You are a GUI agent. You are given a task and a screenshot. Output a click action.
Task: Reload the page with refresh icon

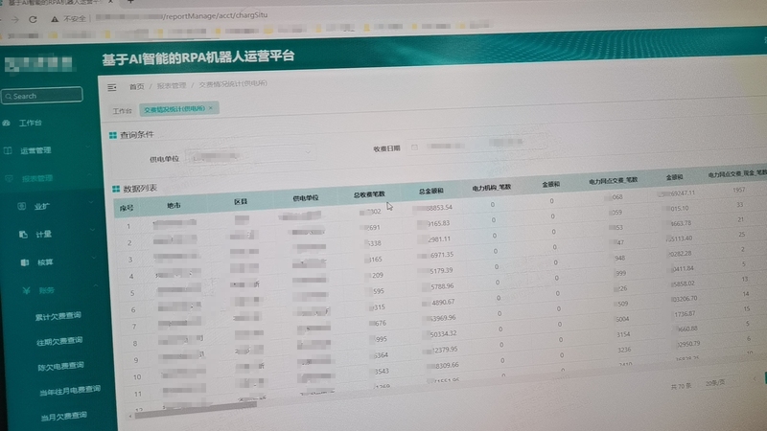coord(33,19)
